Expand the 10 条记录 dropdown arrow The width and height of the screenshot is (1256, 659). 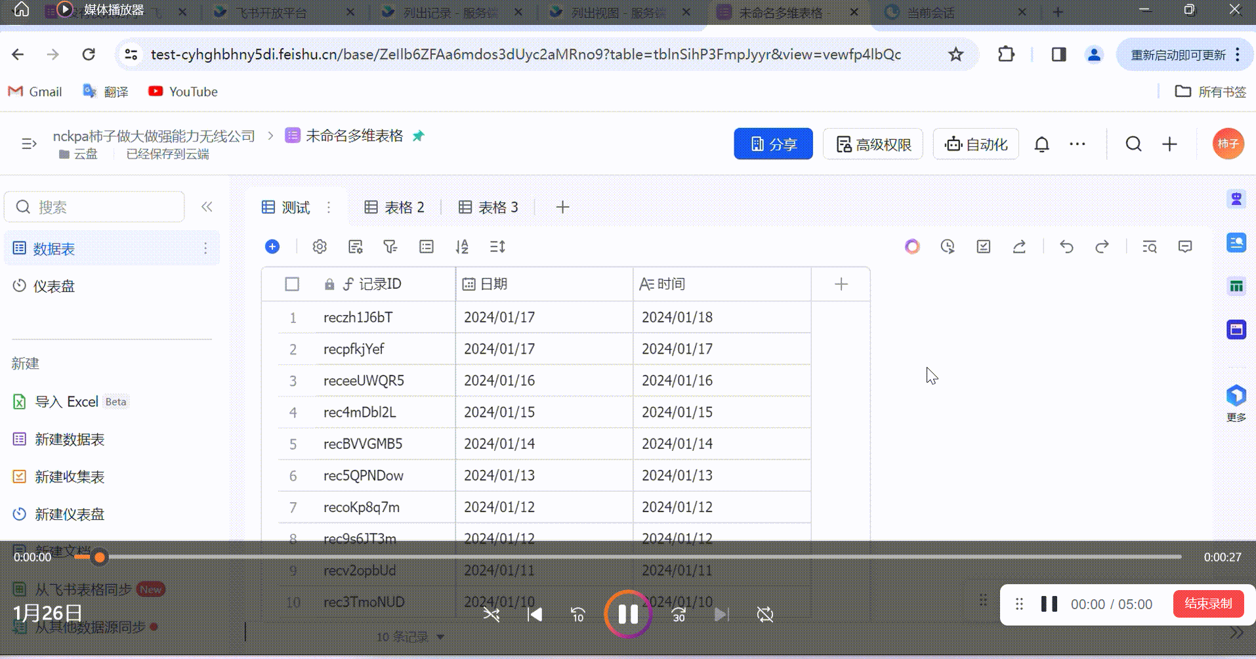tap(440, 637)
